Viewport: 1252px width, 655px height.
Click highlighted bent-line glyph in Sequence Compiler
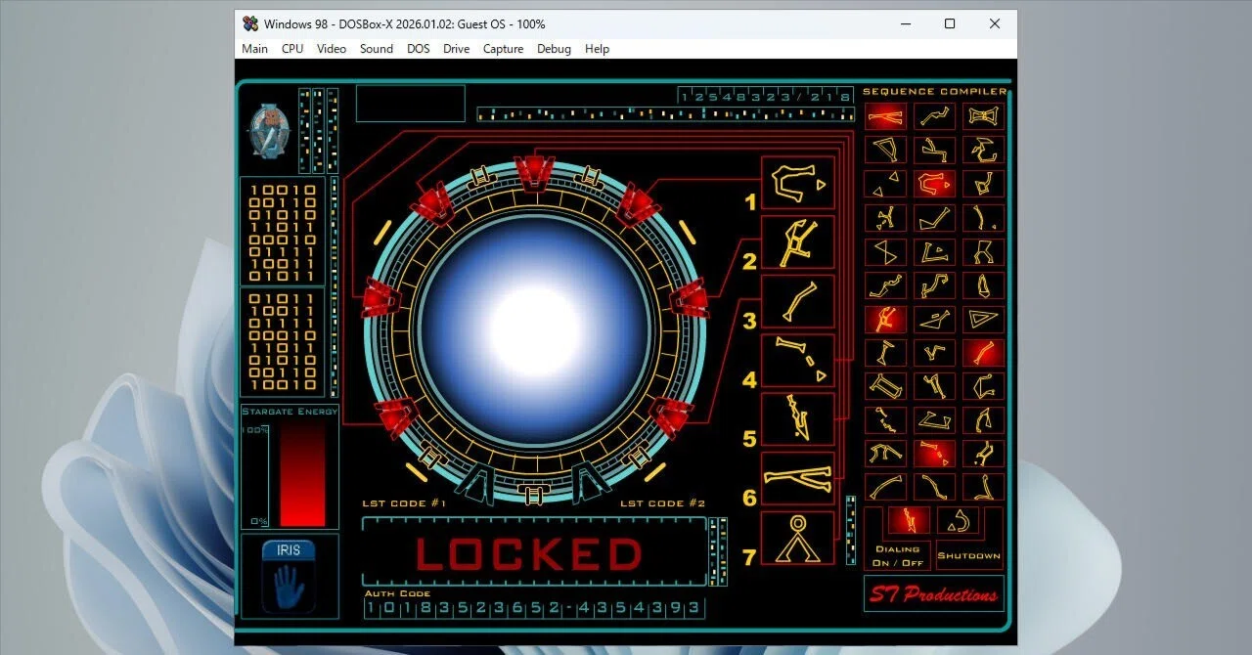pyautogui.click(x=983, y=353)
